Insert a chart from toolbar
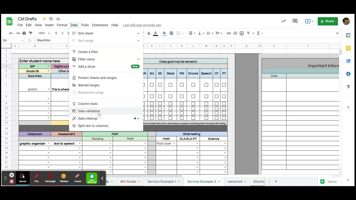The width and height of the screenshot is (356, 200). tap(242, 33)
